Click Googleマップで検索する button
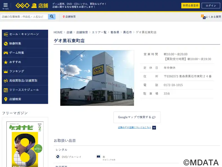 pyautogui.click(x=137, y=117)
